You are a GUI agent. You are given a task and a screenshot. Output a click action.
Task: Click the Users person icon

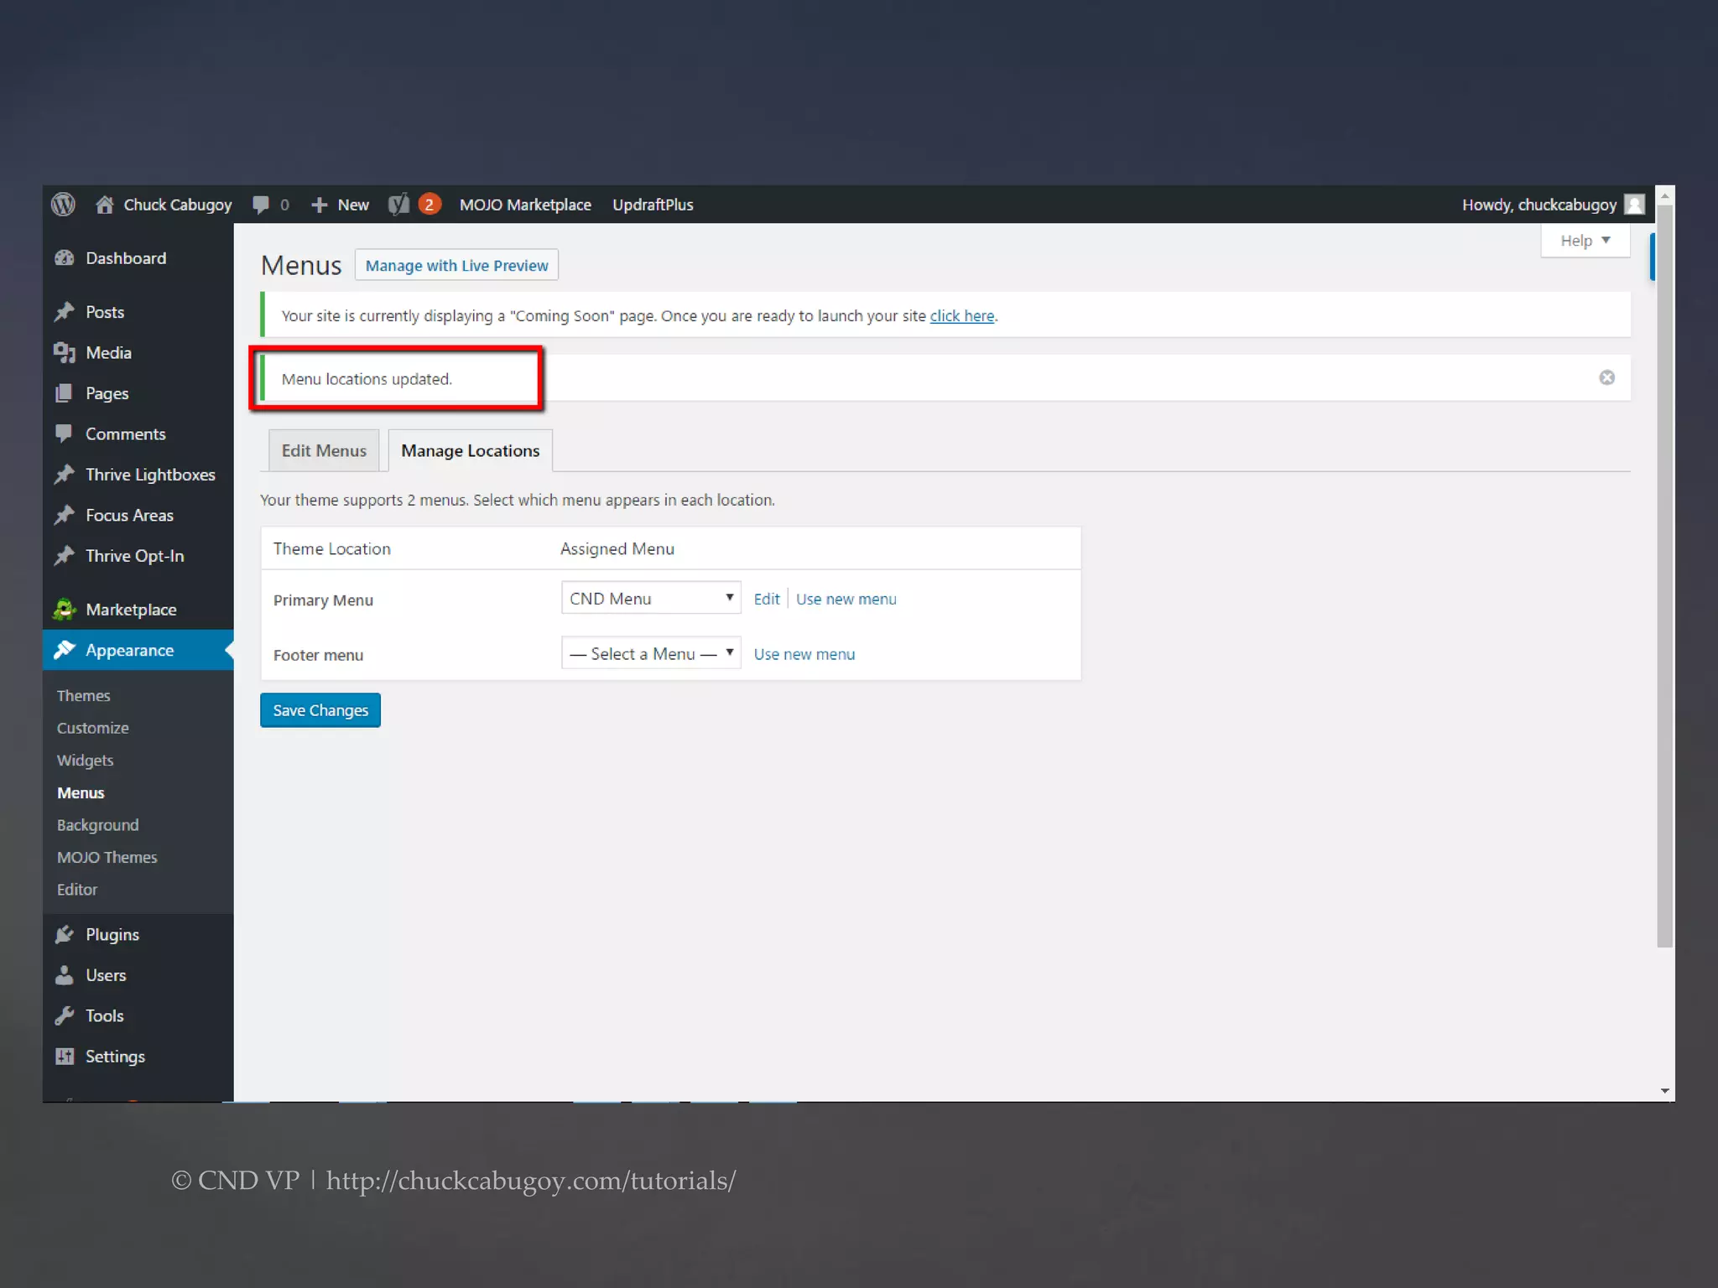(65, 975)
